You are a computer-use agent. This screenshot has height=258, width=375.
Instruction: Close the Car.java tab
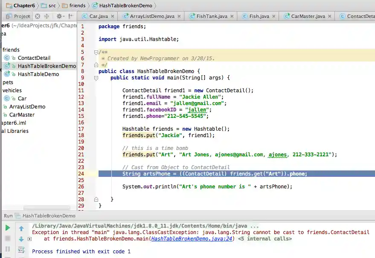(x=113, y=16)
